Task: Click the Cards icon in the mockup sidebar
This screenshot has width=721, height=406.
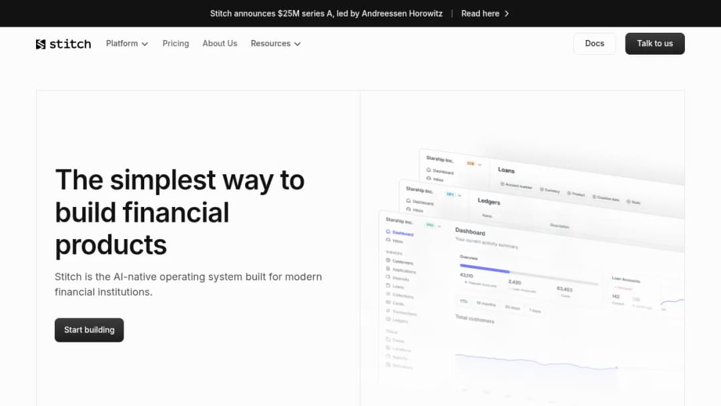Action: click(388, 302)
